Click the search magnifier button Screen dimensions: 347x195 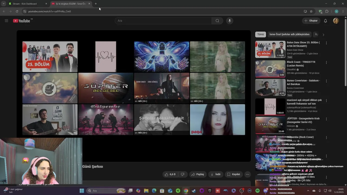(217, 21)
